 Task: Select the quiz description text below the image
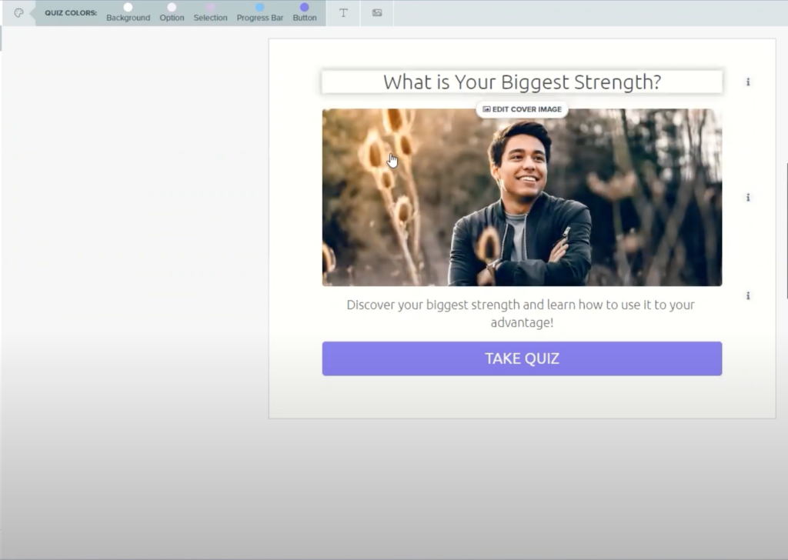click(x=521, y=313)
